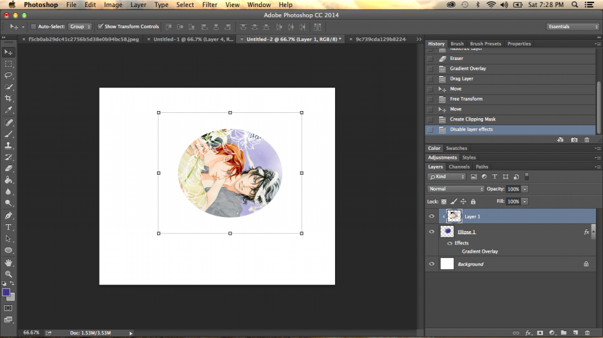
Task: Select the History Brush tool
Action: [x=8, y=157]
